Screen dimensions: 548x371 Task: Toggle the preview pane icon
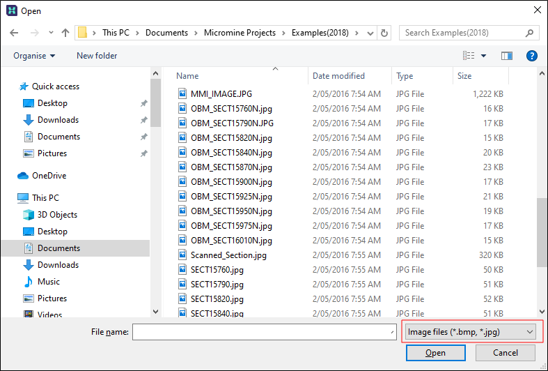[506, 56]
